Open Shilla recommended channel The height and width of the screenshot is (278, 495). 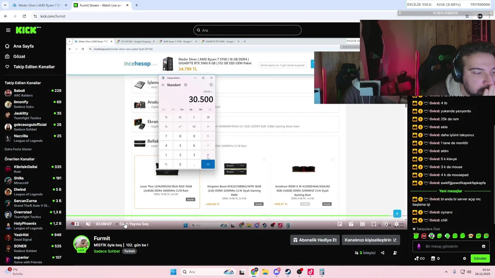(33, 180)
